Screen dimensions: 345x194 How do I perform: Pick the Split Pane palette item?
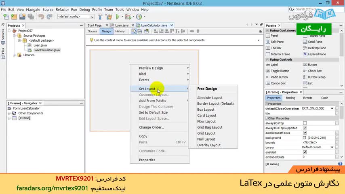pos(275,42)
